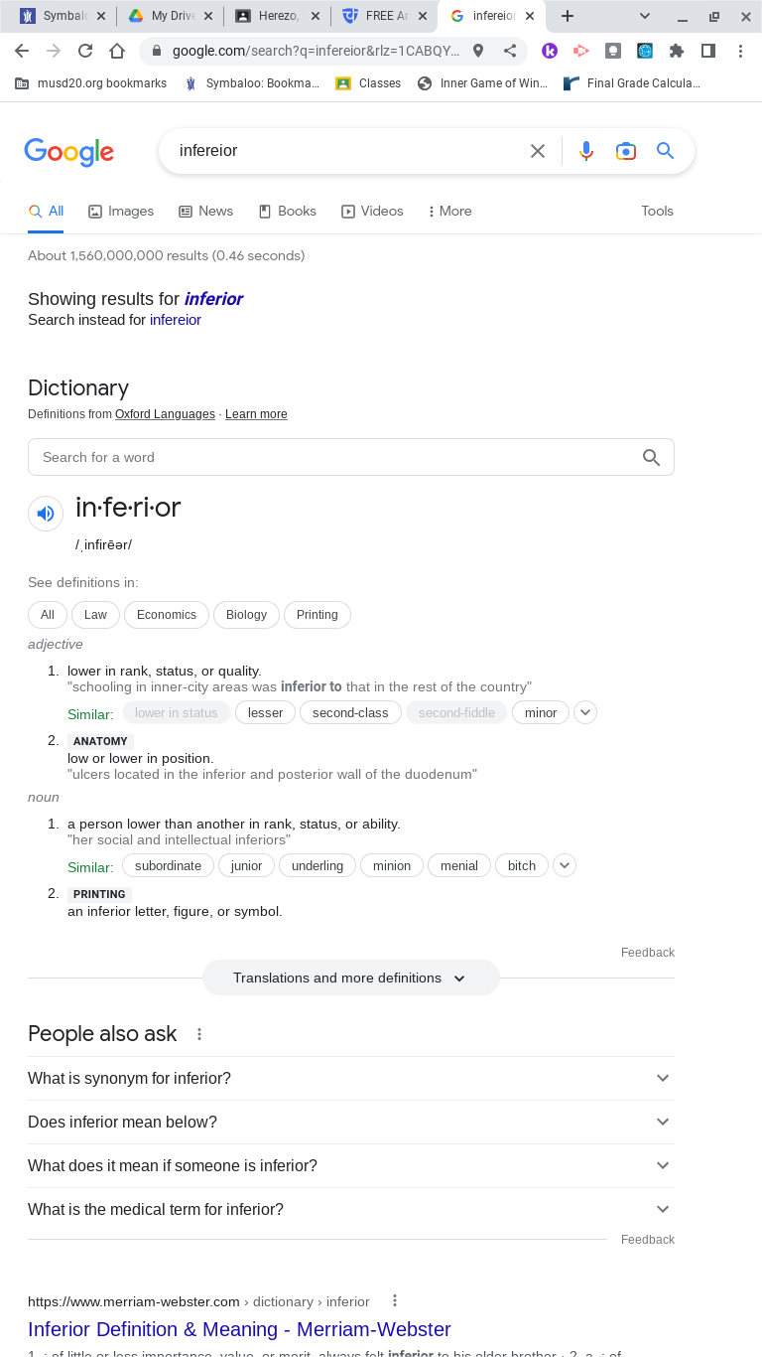Select the Printing definitions filter chip
This screenshot has height=1357, width=762.
317,615
